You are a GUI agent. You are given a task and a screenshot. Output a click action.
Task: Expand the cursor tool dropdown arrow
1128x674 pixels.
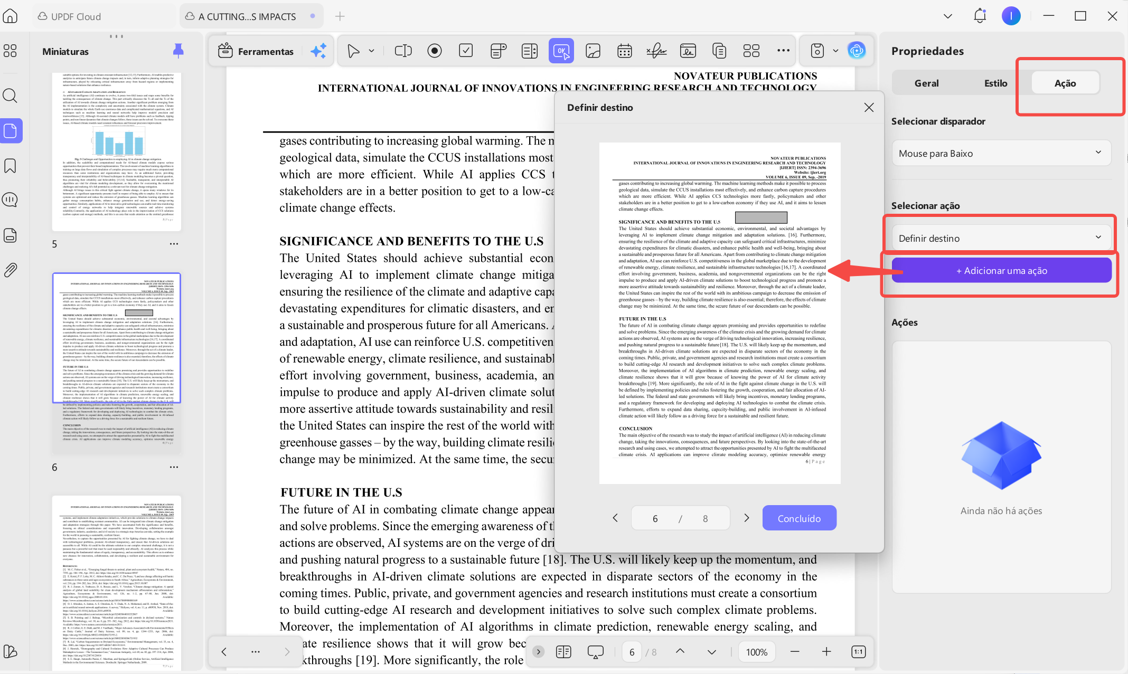371,51
